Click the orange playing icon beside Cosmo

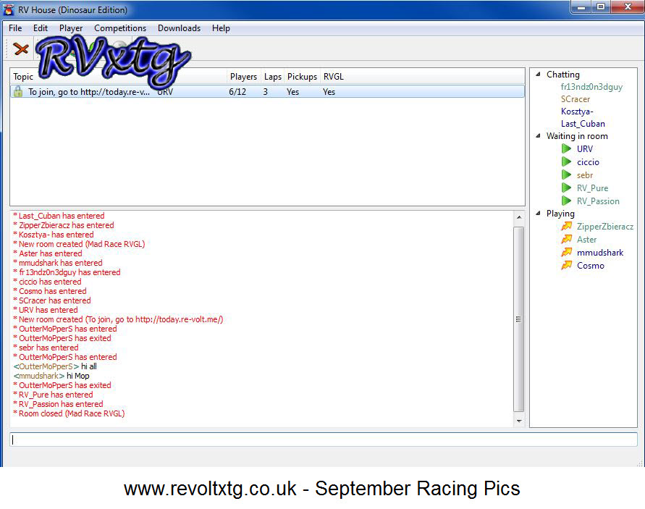pos(567,266)
